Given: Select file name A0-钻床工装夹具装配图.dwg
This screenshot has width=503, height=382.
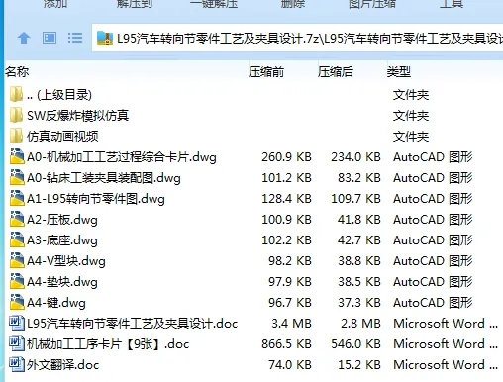Looking at the screenshot, I should pyautogui.click(x=104, y=178).
